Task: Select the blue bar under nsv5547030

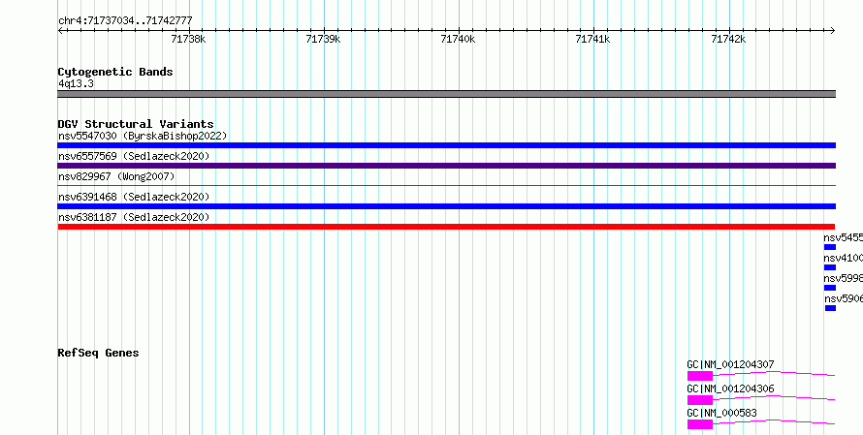Action: (x=446, y=145)
